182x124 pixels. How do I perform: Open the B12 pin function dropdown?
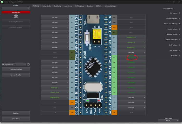[55, 17]
